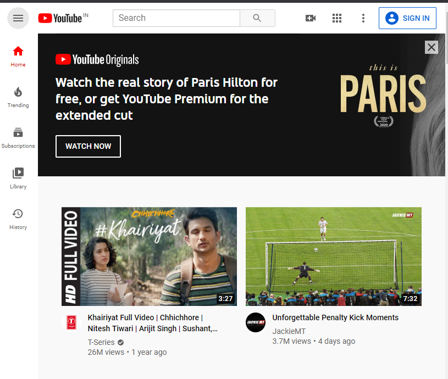Visit the JackieMT channel name link

pyautogui.click(x=289, y=331)
